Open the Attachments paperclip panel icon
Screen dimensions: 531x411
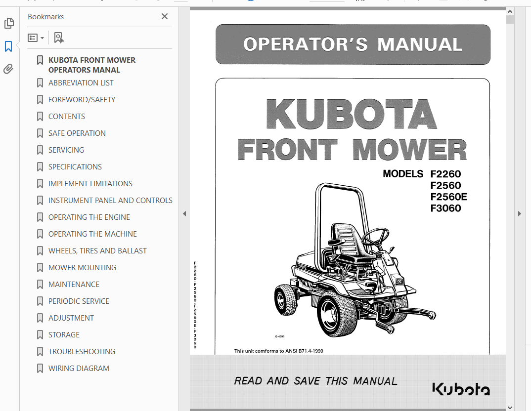[8, 69]
